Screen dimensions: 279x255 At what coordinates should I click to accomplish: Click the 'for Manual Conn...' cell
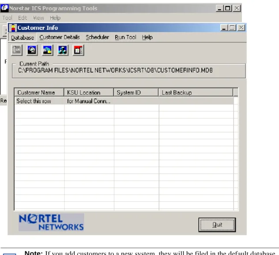pos(89,101)
